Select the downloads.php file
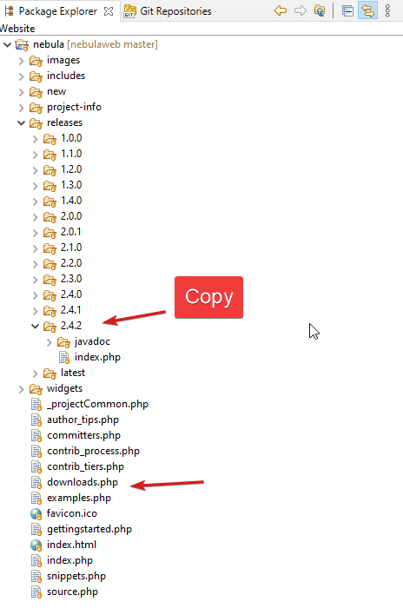The image size is (403, 608). point(83,482)
